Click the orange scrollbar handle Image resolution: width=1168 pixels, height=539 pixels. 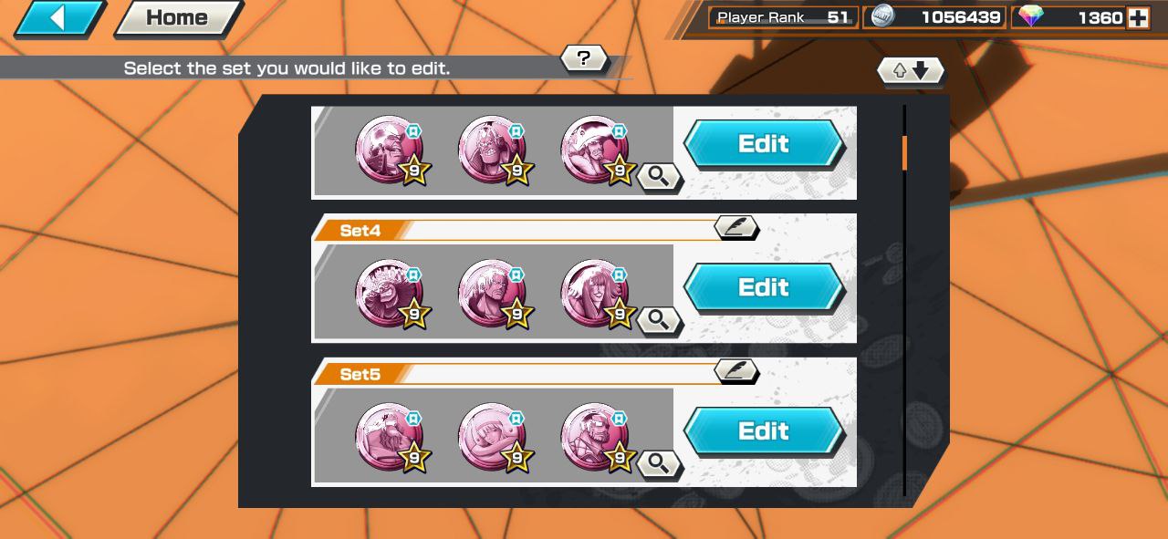pyautogui.click(x=904, y=152)
